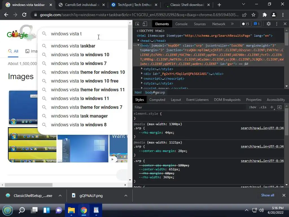The height and width of the screenshot is (217, 289).
Task: Open the yellow taskbar comparison image thumbnail
Action: (x=32, y=145)
